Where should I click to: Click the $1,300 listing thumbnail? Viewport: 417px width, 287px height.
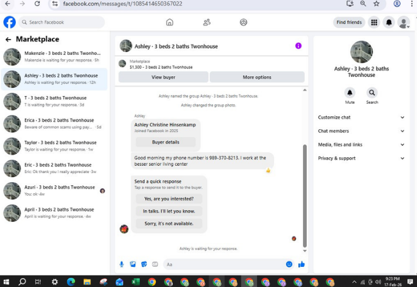click(122, 63)
